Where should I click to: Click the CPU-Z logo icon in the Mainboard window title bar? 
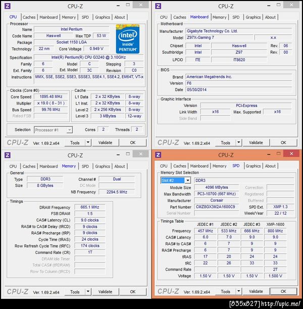[x=158, y=6]
